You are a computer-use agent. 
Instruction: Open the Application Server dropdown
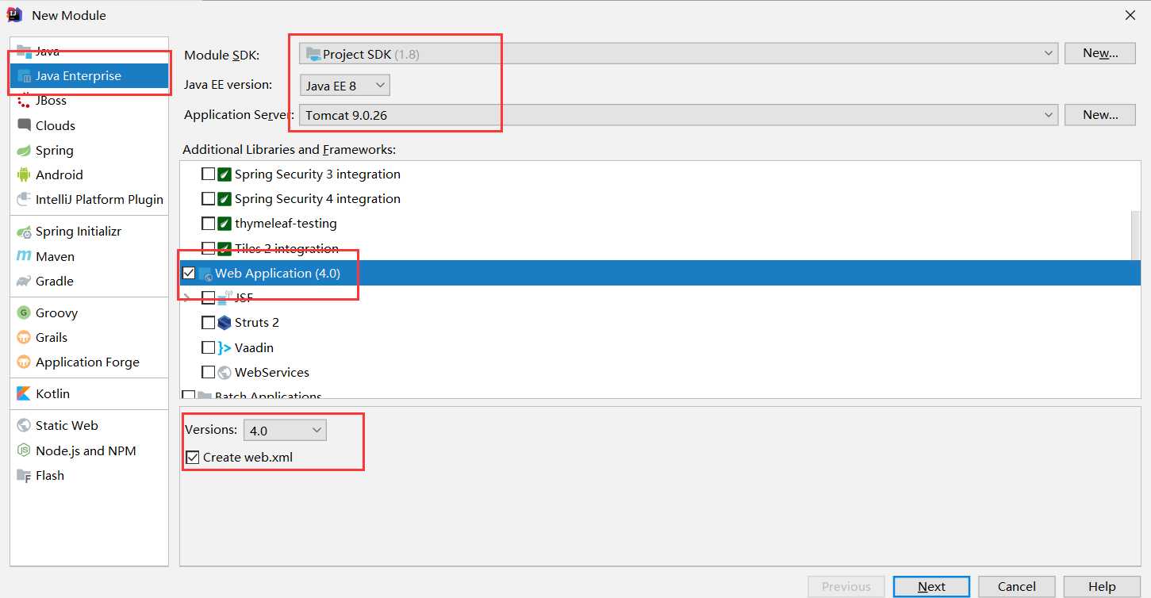(678, 115)
